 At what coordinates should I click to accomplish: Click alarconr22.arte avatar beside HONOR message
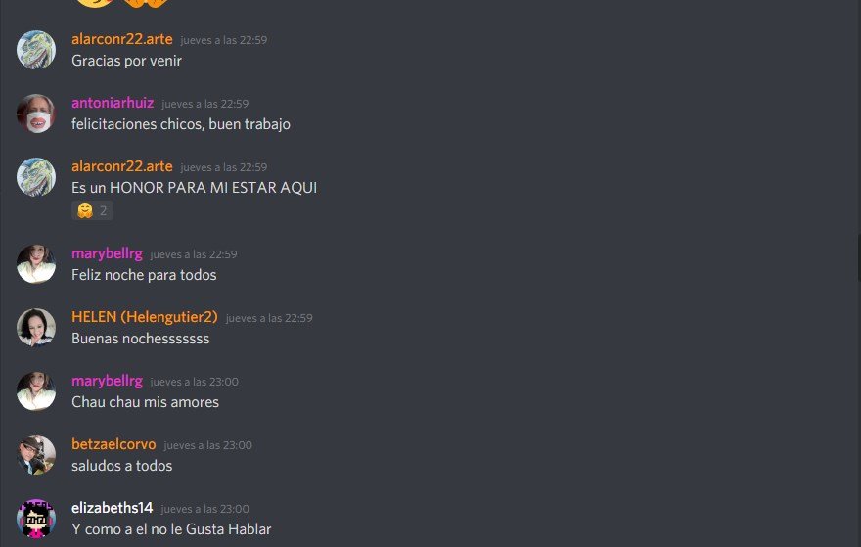tap(36, 177)
